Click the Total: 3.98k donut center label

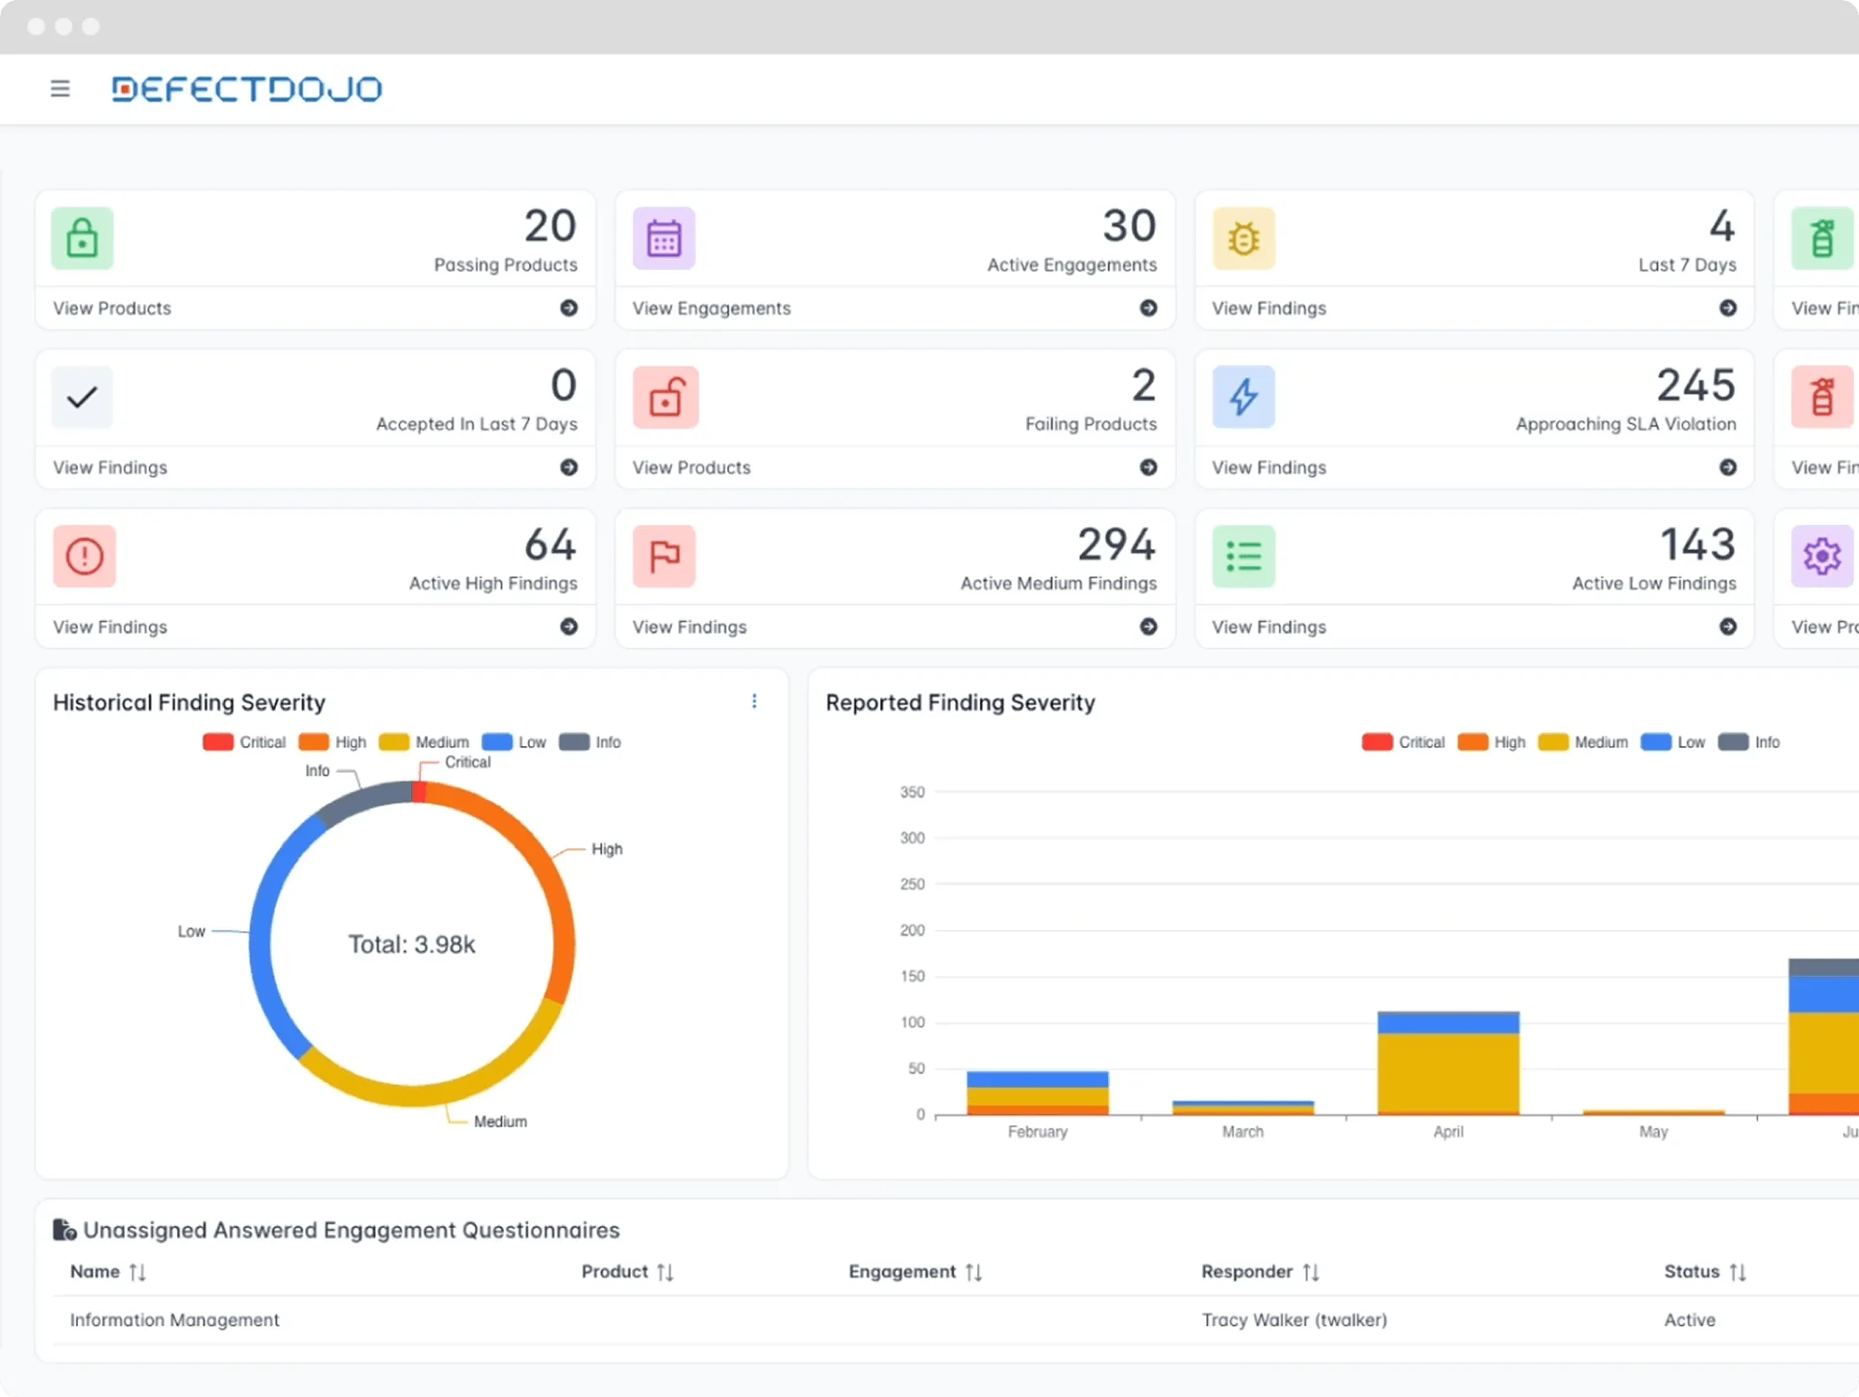[x=411, y=944]
